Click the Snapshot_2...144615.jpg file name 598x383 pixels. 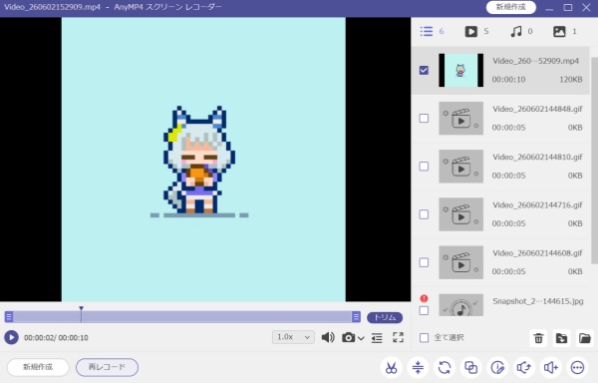click(x=538, y=301)
